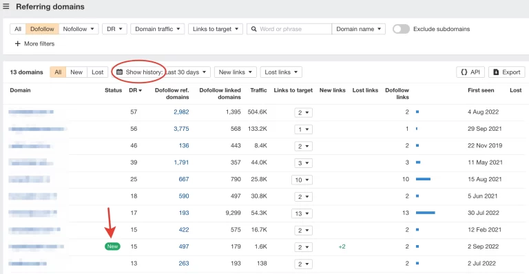Click the search magnifier icon

coord(253,29)
